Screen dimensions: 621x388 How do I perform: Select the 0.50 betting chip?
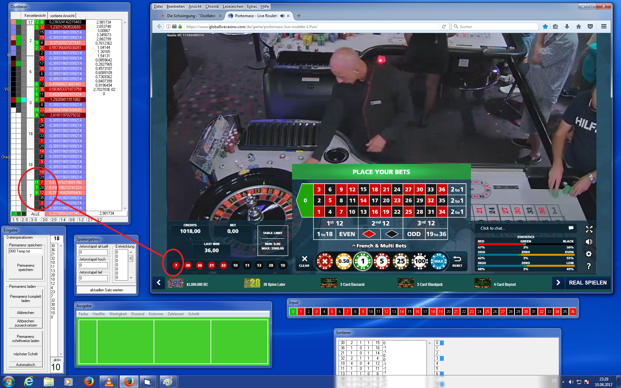click(344, 261)
